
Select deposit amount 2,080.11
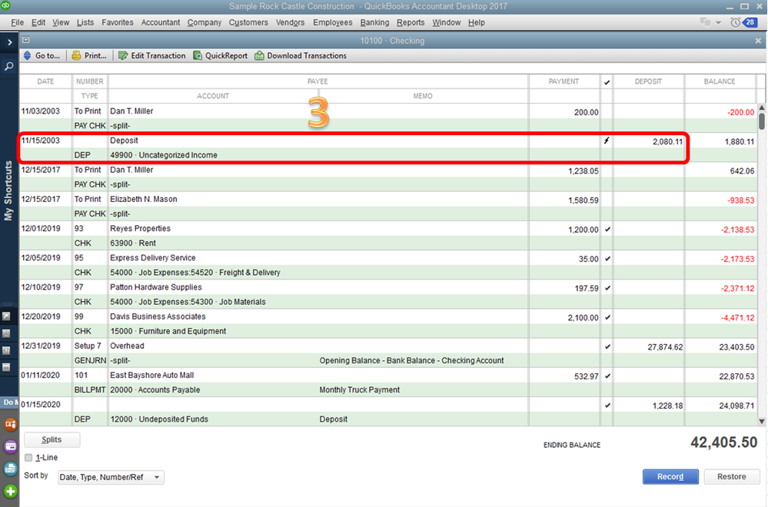(667, 141)
